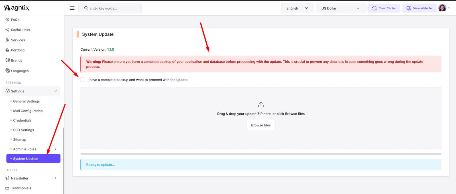Open the user avatar profile menu
The height and width of the screenshot is (194, 456).
coord(444,8)
